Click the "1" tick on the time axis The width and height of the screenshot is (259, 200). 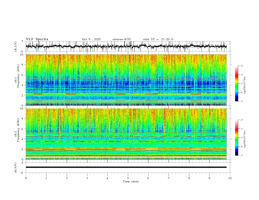[x=46, y=178]
